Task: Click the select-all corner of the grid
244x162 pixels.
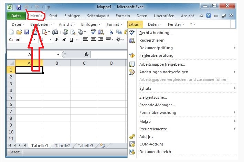Action: (11, 63)
